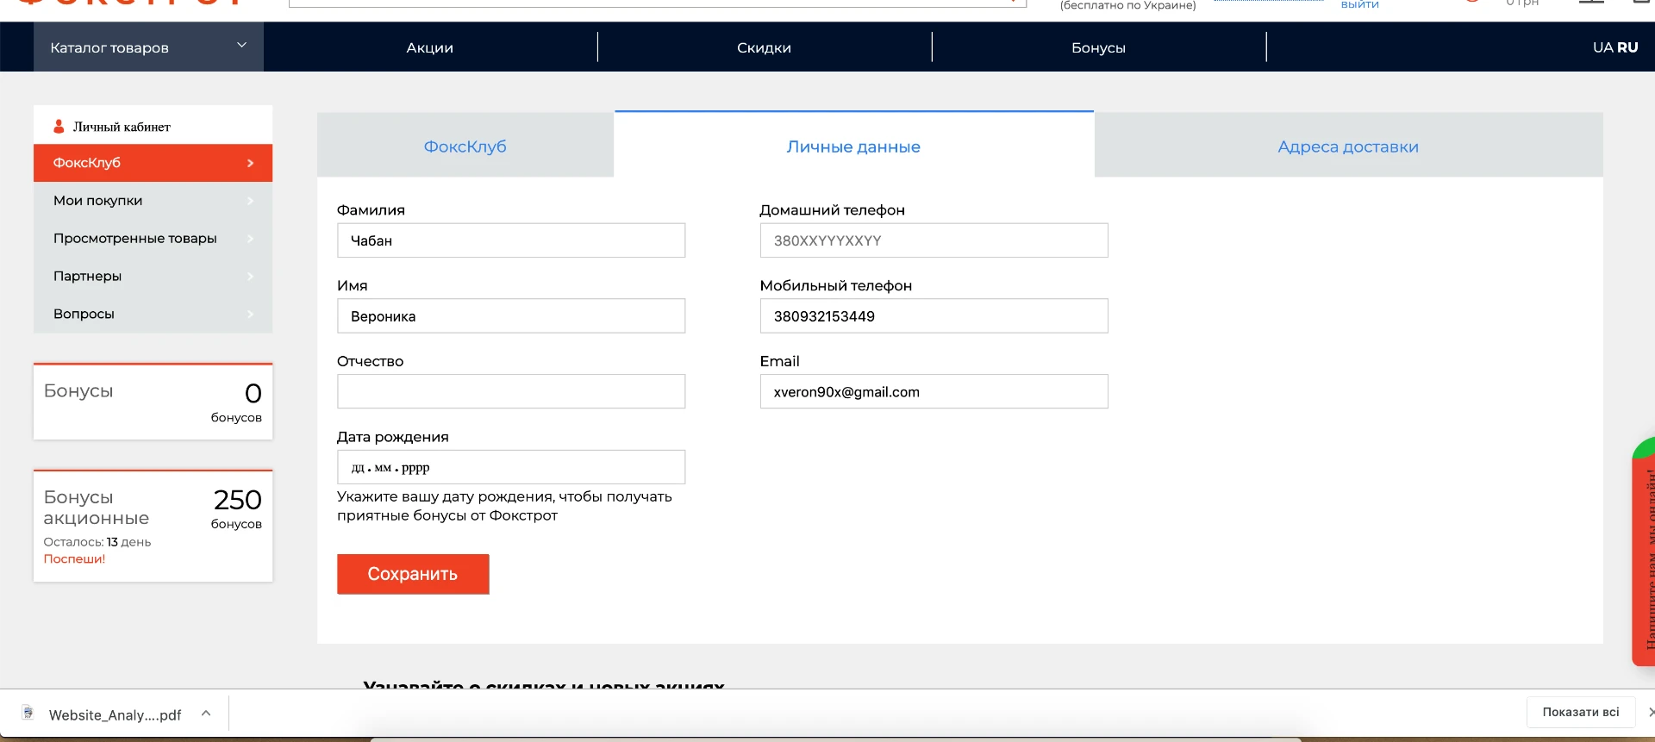Viewport: 1655px width, 742px height.
Task: Open the Напишите нам chat widget
Action: pyautogui.click(x=1645, y=552)
